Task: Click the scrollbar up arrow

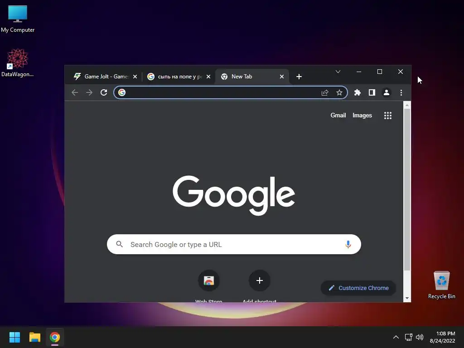Action: (407, 105)
